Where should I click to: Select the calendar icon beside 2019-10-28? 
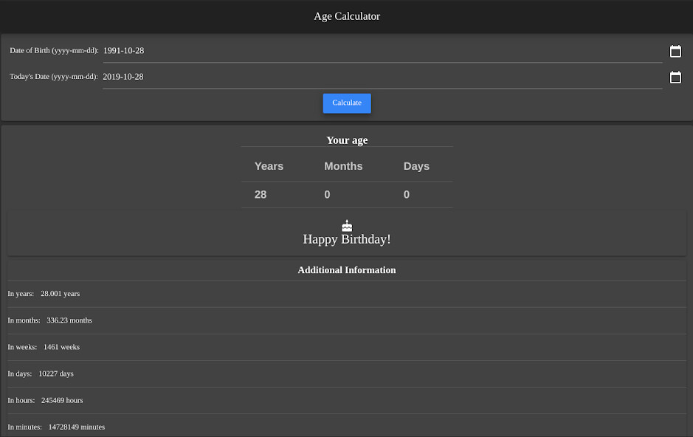pyautogui.click(x=675, y=77)
